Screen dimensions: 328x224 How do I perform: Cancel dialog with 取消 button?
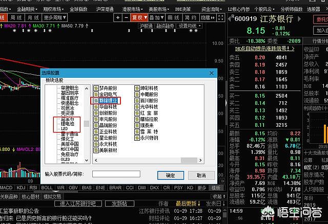[201, 175]
